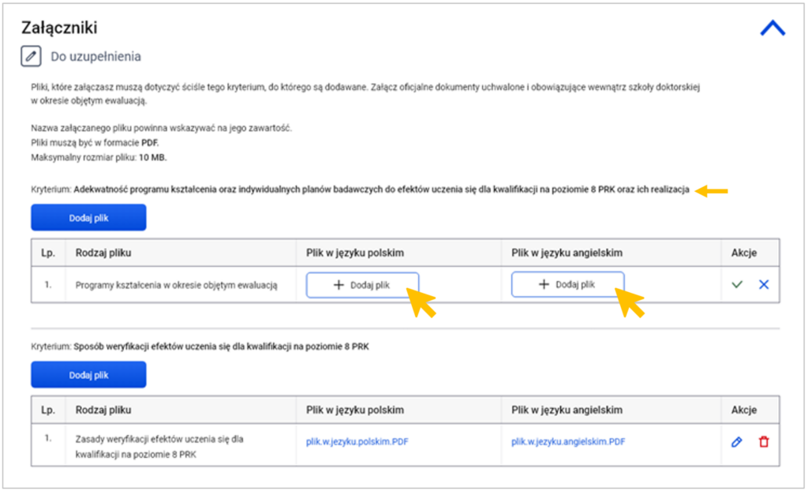
Task: Click Maksymalny rozmiar pliku: 10 MB text
Action: [99, 157]
